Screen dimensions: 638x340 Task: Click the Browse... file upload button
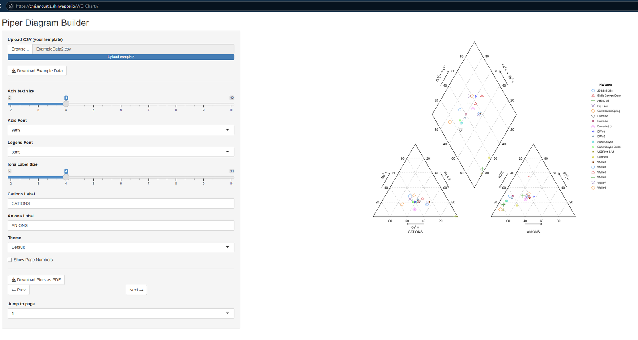tap(20, 49)
